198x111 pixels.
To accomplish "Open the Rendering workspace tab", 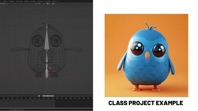I will click(x=40, y=1).
